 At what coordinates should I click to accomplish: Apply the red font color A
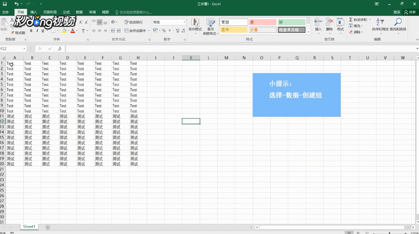[73, 31]
